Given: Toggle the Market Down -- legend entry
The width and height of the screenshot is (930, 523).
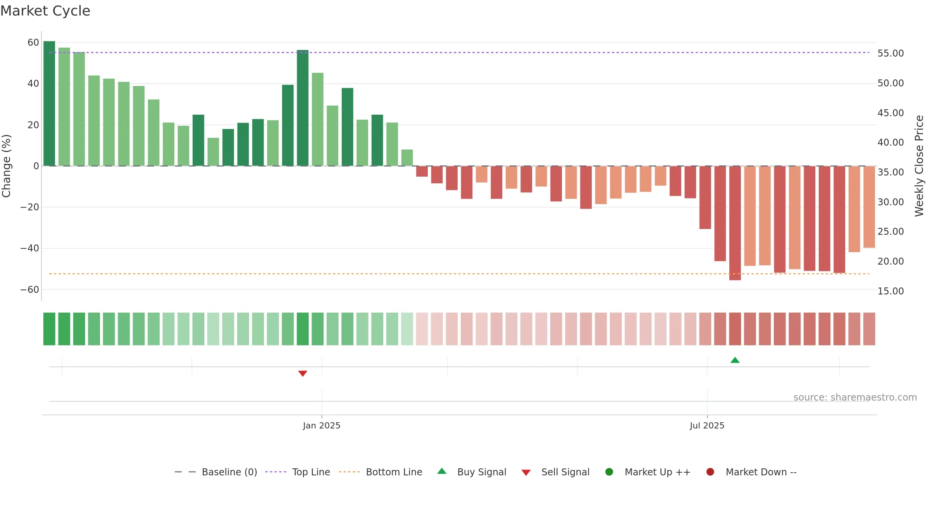Looking at the screenshot, I should (751, 472).
